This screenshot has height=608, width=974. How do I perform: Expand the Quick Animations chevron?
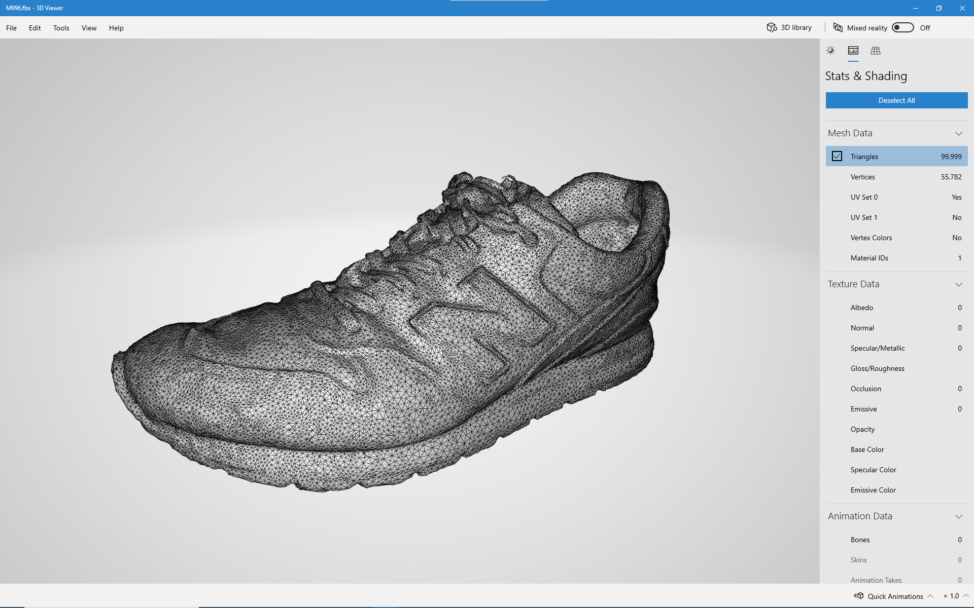930,596
